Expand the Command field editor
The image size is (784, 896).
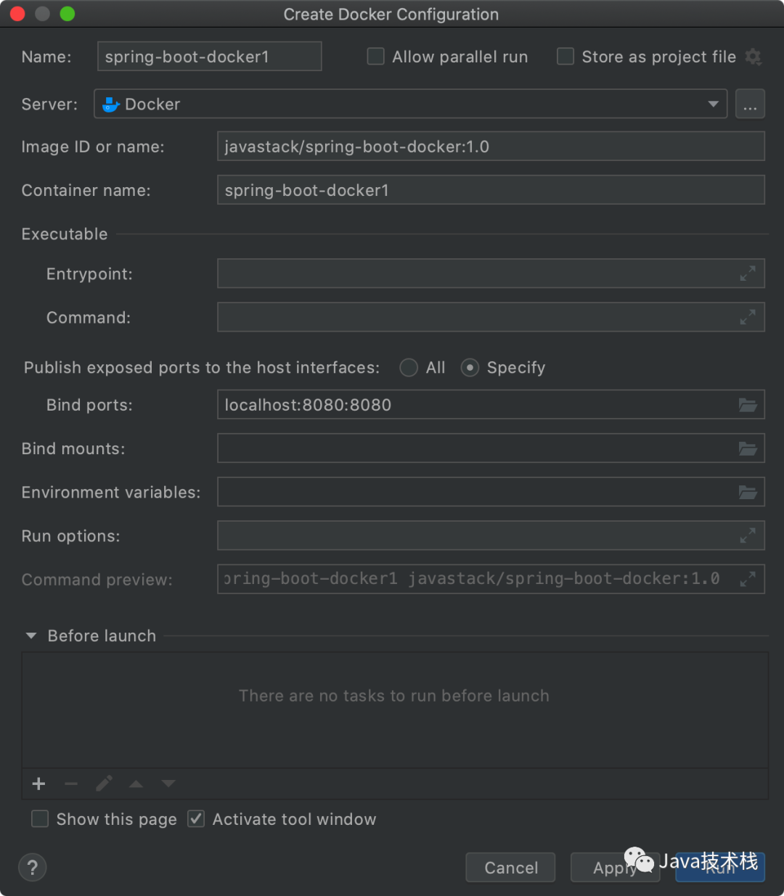pyautogui.click(x=748, y=317)
